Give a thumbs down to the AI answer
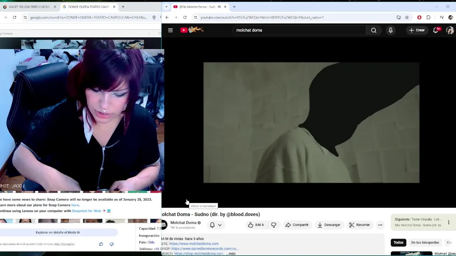456x256 pixels. (112, 244)
